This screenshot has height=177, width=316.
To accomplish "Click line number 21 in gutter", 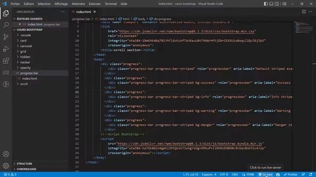I will (77, 92).
